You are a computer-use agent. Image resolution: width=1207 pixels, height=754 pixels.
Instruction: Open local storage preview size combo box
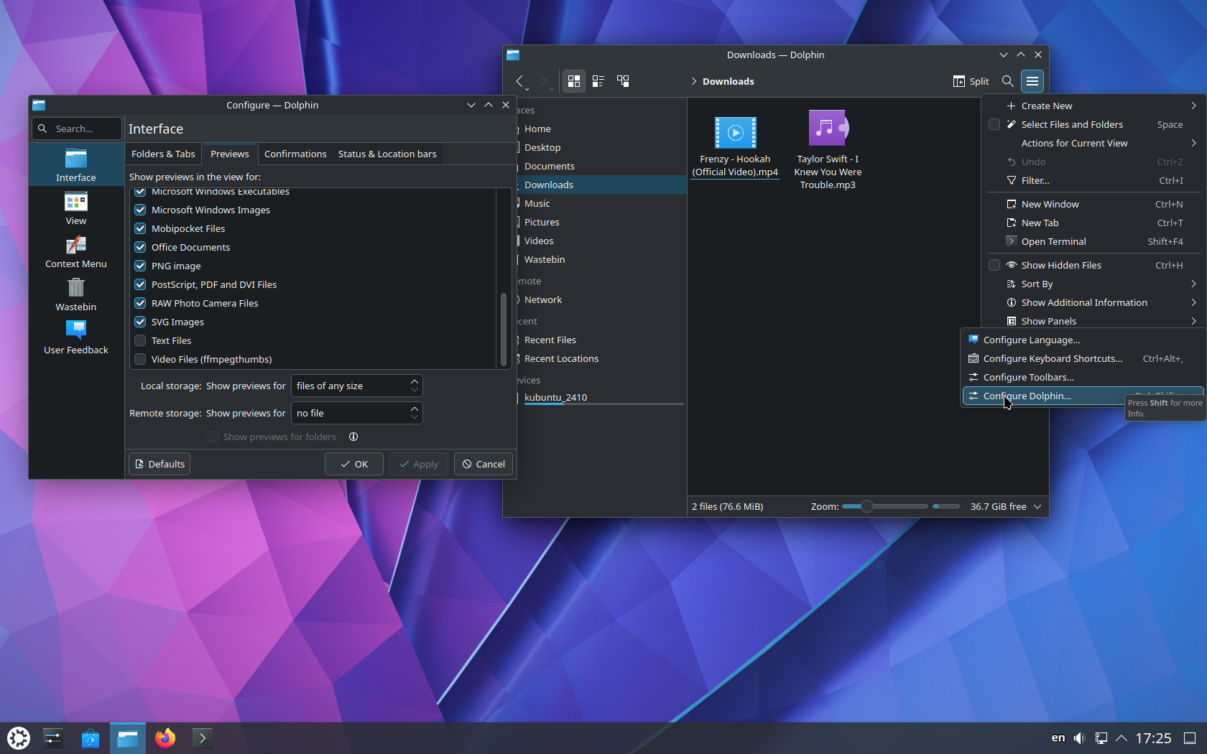click(356, 386)
